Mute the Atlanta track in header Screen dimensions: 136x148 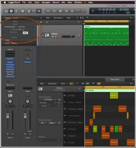pos(53,37)
